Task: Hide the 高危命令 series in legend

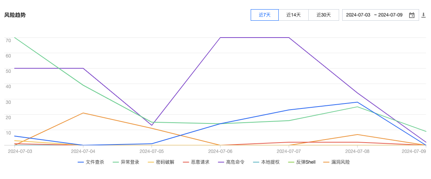Action: point(235,162)
